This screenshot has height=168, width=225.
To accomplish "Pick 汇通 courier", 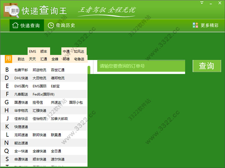I will [x=43, y=59].
